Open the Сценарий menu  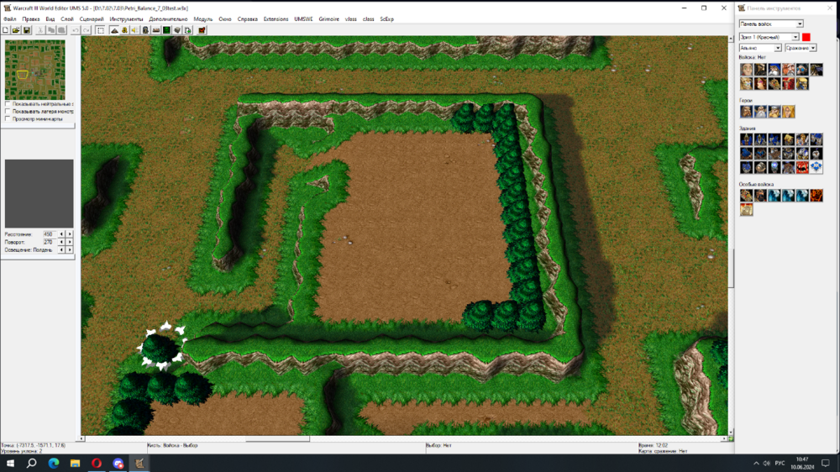[x=92, y=18]
